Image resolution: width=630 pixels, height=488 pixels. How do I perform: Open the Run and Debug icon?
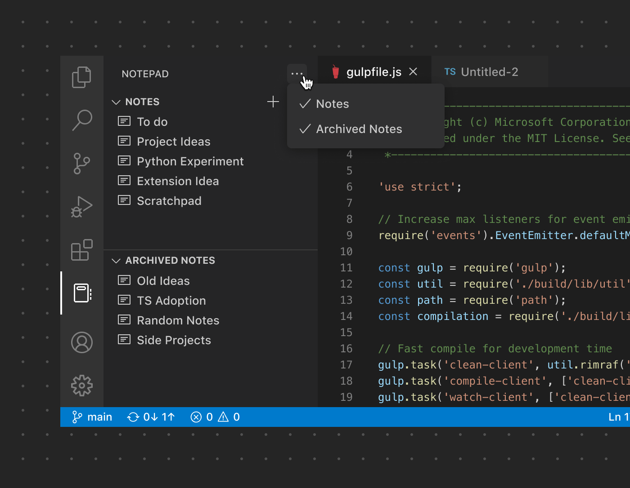click(81, 207)
